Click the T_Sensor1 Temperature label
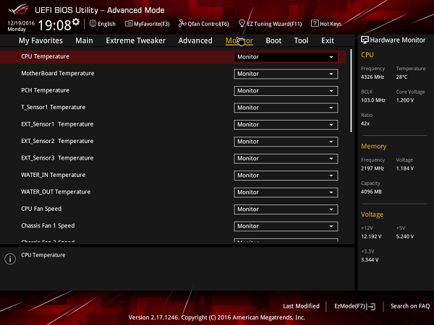This screenshot has width=434, height=325. point(53,107)
